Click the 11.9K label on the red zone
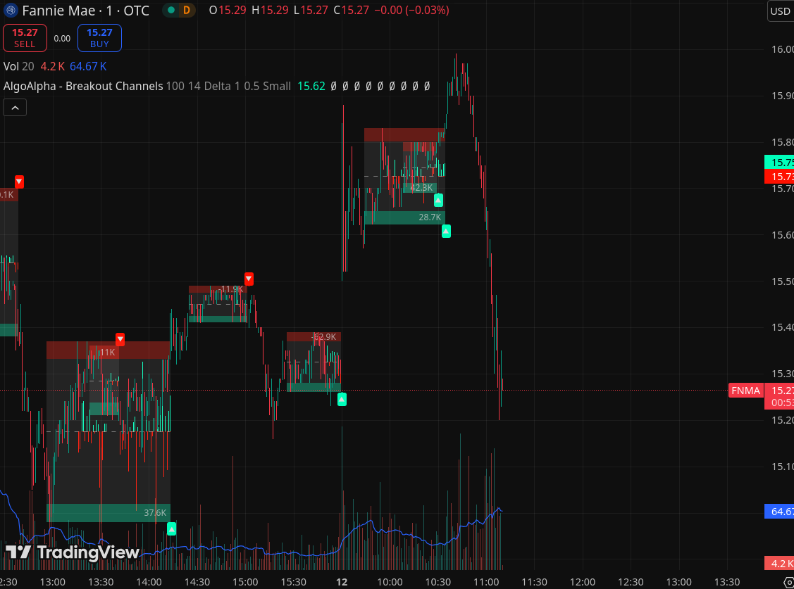Image resolution: width=794 pixels, height=589 pixels. tap(232, 289)
